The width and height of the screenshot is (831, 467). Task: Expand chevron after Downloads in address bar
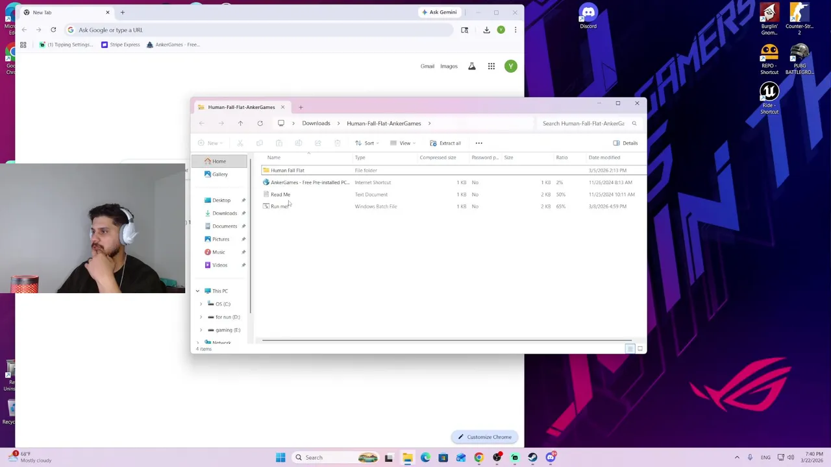pyautogui.click(x=339, y=123)
